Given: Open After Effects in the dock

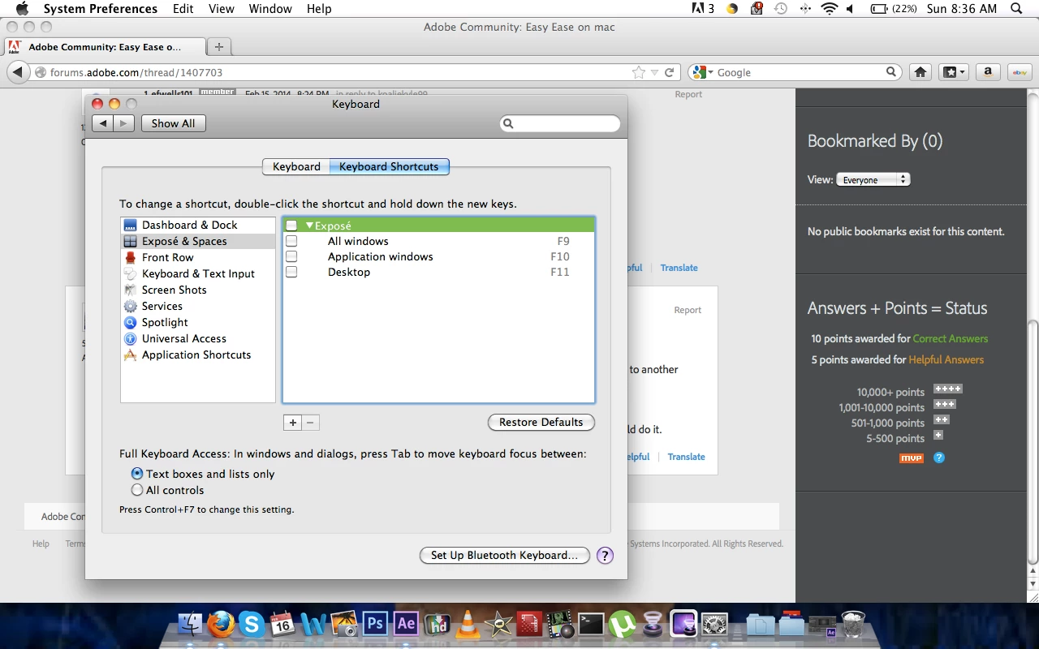Looking at the screenshot, I should pyautogui.click(x=406, y=624).
